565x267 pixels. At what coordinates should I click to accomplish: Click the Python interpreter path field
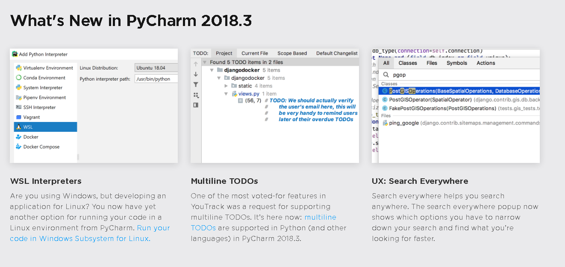[156, 79]
